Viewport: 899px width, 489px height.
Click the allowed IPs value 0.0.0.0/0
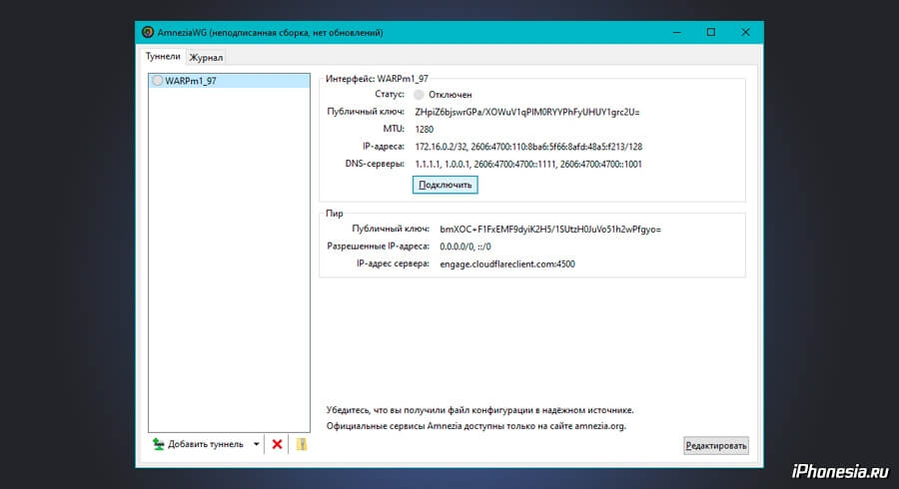pyautogui.click(x=465, y=246)
